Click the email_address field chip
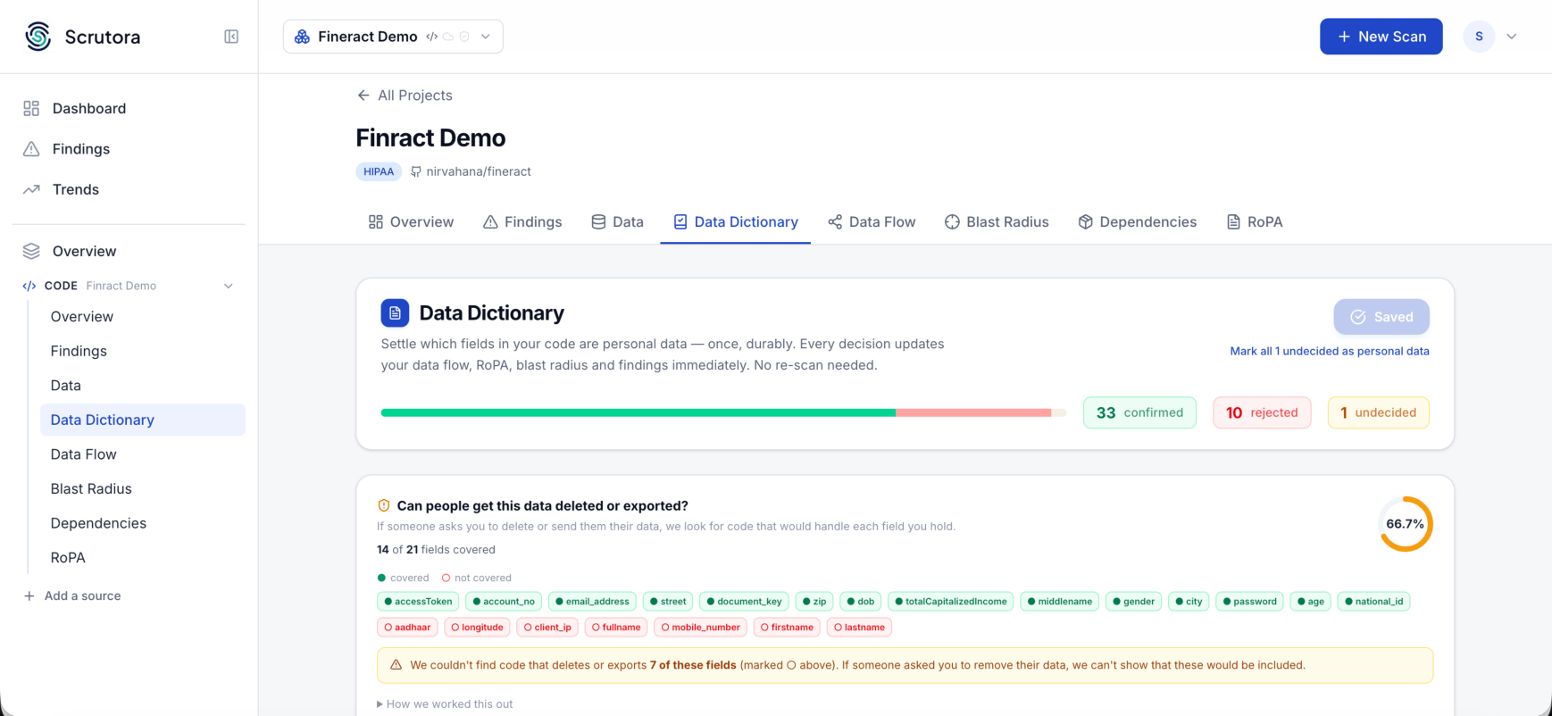1552x716 pixels. click(592, 602)
